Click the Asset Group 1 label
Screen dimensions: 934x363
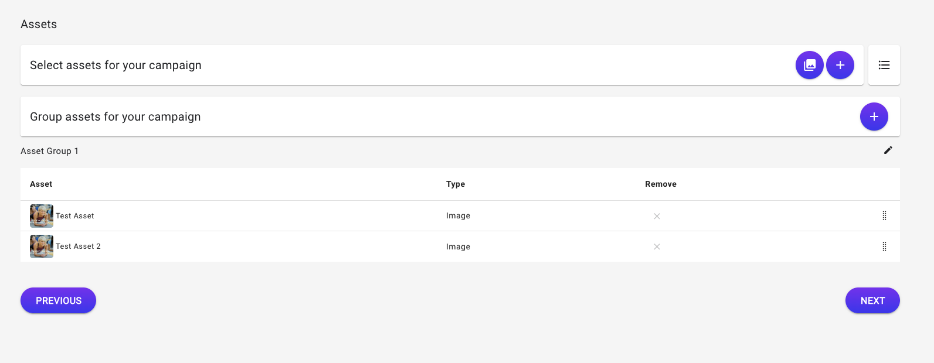49,151
